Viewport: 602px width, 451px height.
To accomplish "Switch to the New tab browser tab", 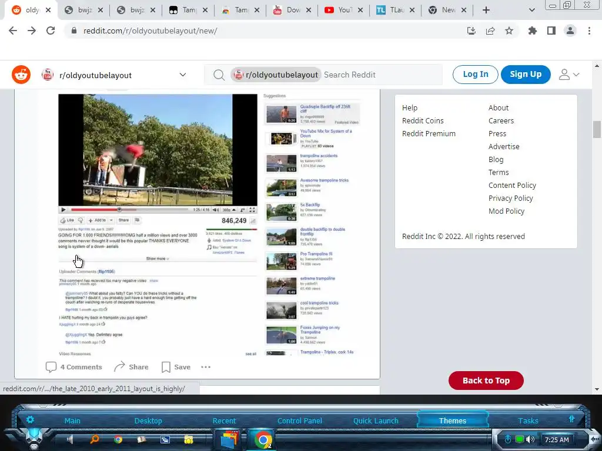I will pos(447,10).
